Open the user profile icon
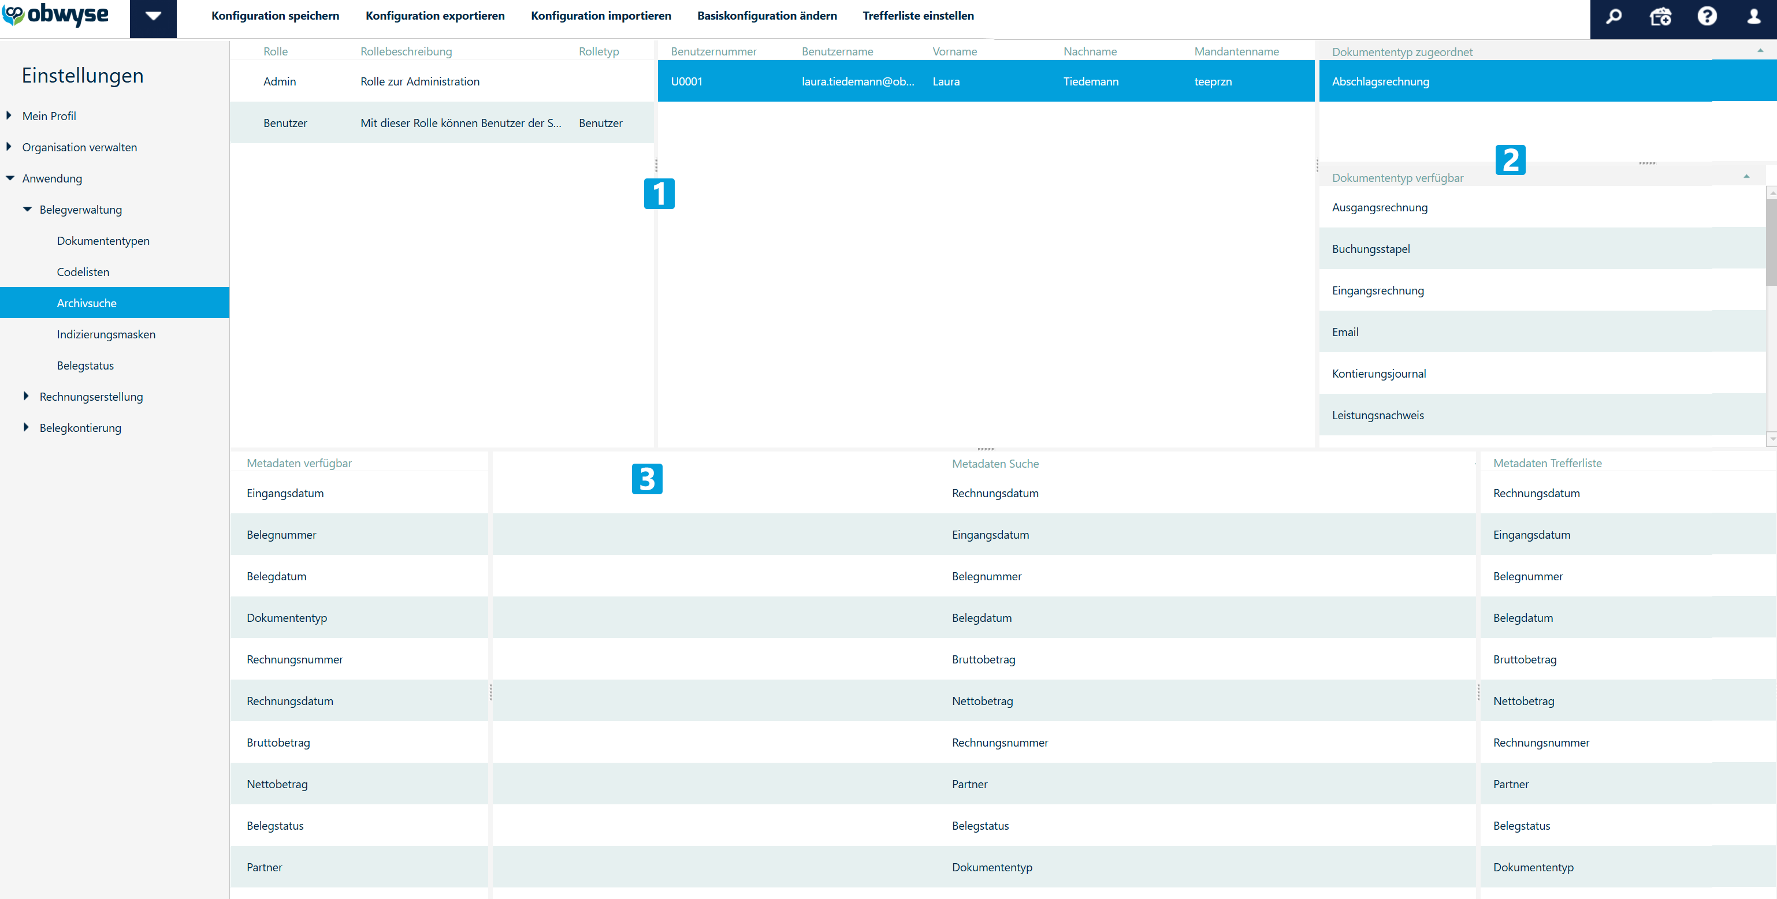 [1753, 17]
